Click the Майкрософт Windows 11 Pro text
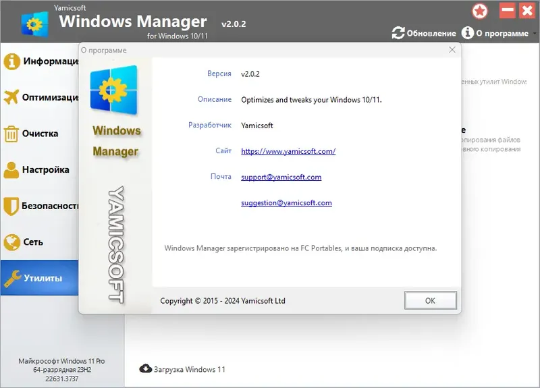Screen dimensions: 540x388 61,361
